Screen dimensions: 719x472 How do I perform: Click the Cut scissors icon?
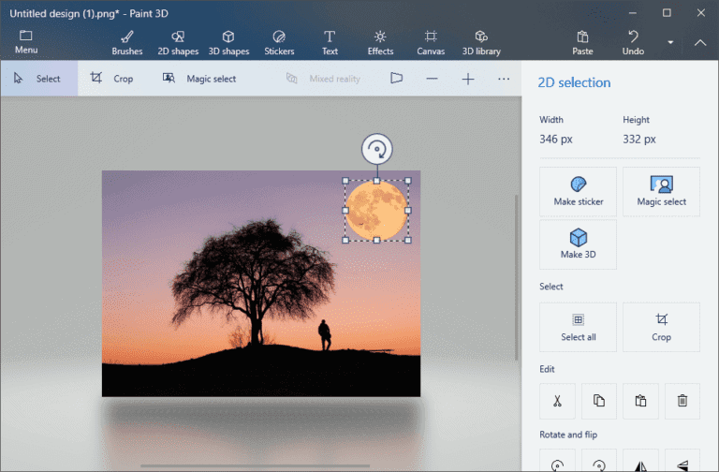pyautogui.click(x=557, y=401)
